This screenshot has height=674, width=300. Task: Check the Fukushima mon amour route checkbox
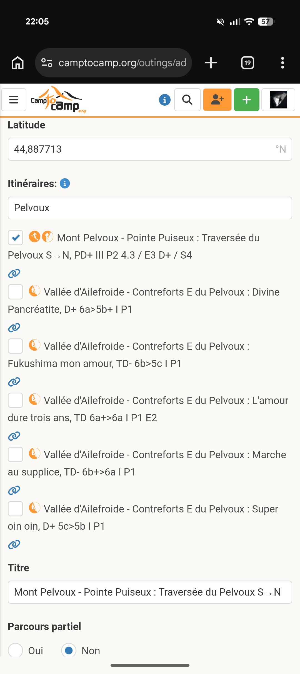[16, 346]
